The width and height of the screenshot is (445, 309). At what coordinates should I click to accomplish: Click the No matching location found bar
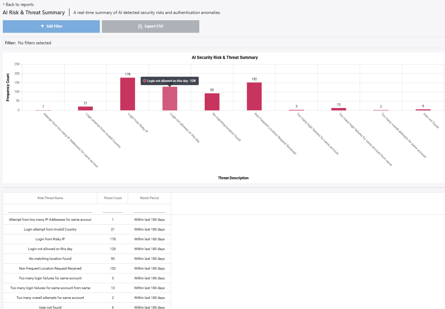212,102
